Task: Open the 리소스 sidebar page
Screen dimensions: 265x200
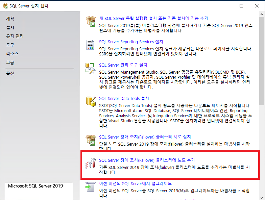Action: [12, 54]
